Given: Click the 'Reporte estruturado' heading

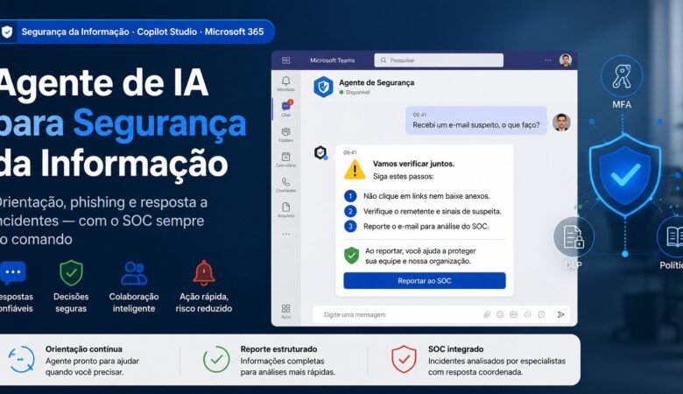Looking at the screenshot, I should (x=278, y=349).
